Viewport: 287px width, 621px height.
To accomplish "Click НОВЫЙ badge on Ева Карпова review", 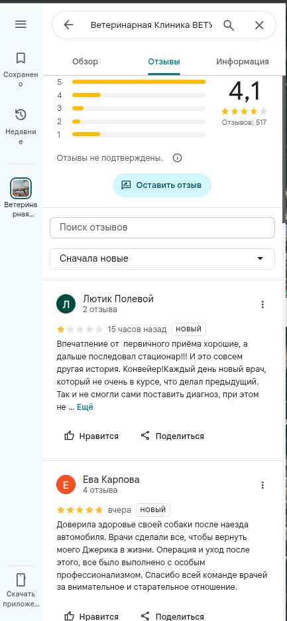I will coord(153,509).
